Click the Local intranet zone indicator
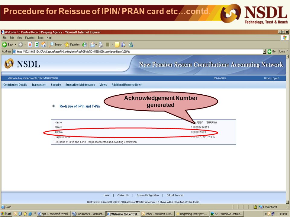290x217 pixels. [268, 207]
